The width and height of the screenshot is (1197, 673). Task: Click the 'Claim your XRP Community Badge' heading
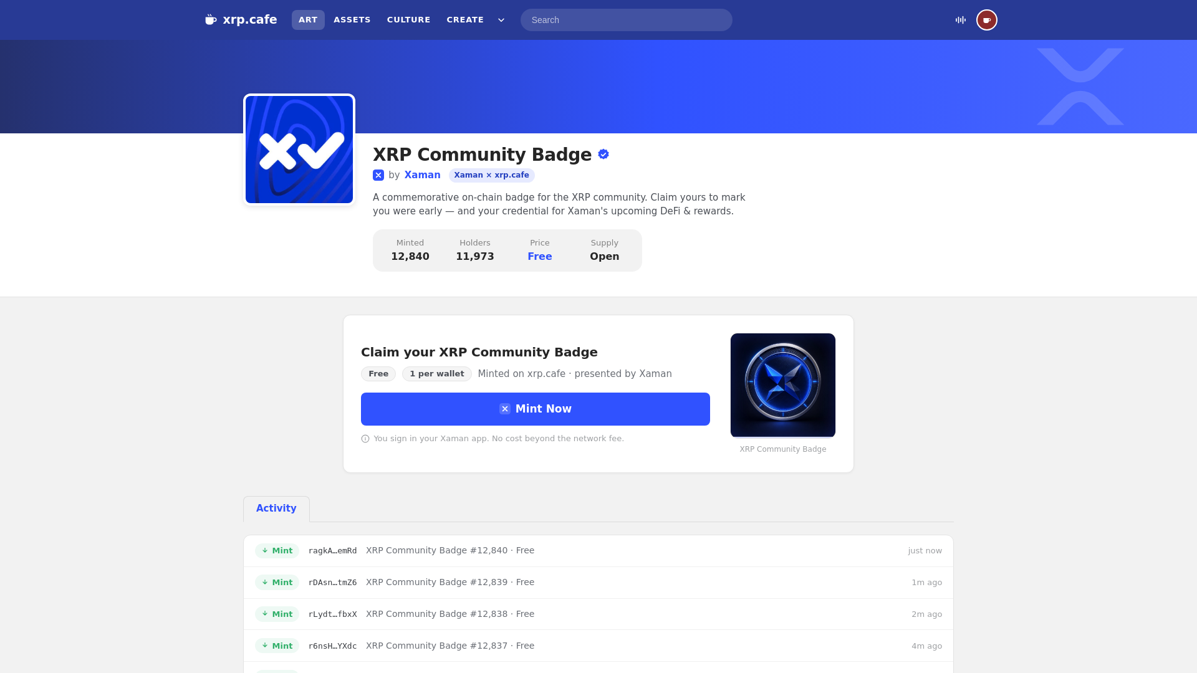pos(479,352)
